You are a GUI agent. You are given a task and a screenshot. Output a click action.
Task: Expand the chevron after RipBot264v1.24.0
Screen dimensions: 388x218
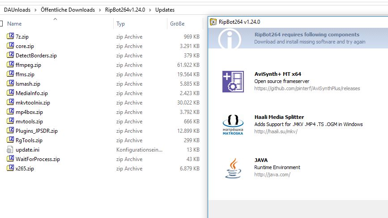click(x=150, y=10)
